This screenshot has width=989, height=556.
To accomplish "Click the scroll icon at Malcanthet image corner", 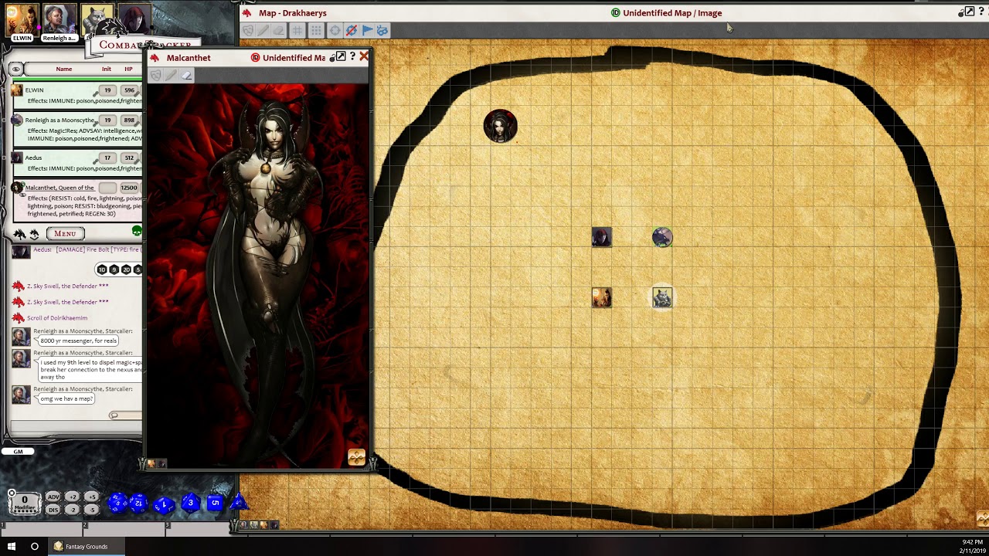I will 356,457.
